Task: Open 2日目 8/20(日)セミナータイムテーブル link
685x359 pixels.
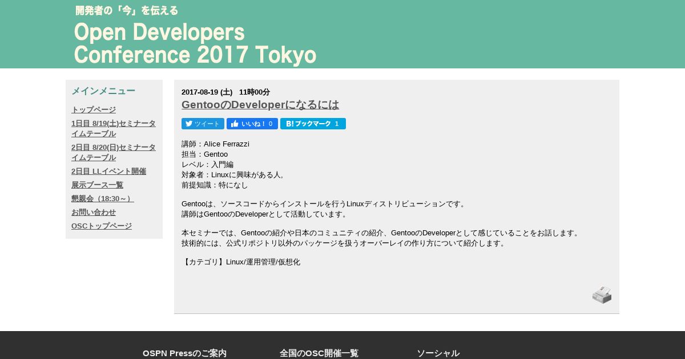Action: tap(114, 152)
